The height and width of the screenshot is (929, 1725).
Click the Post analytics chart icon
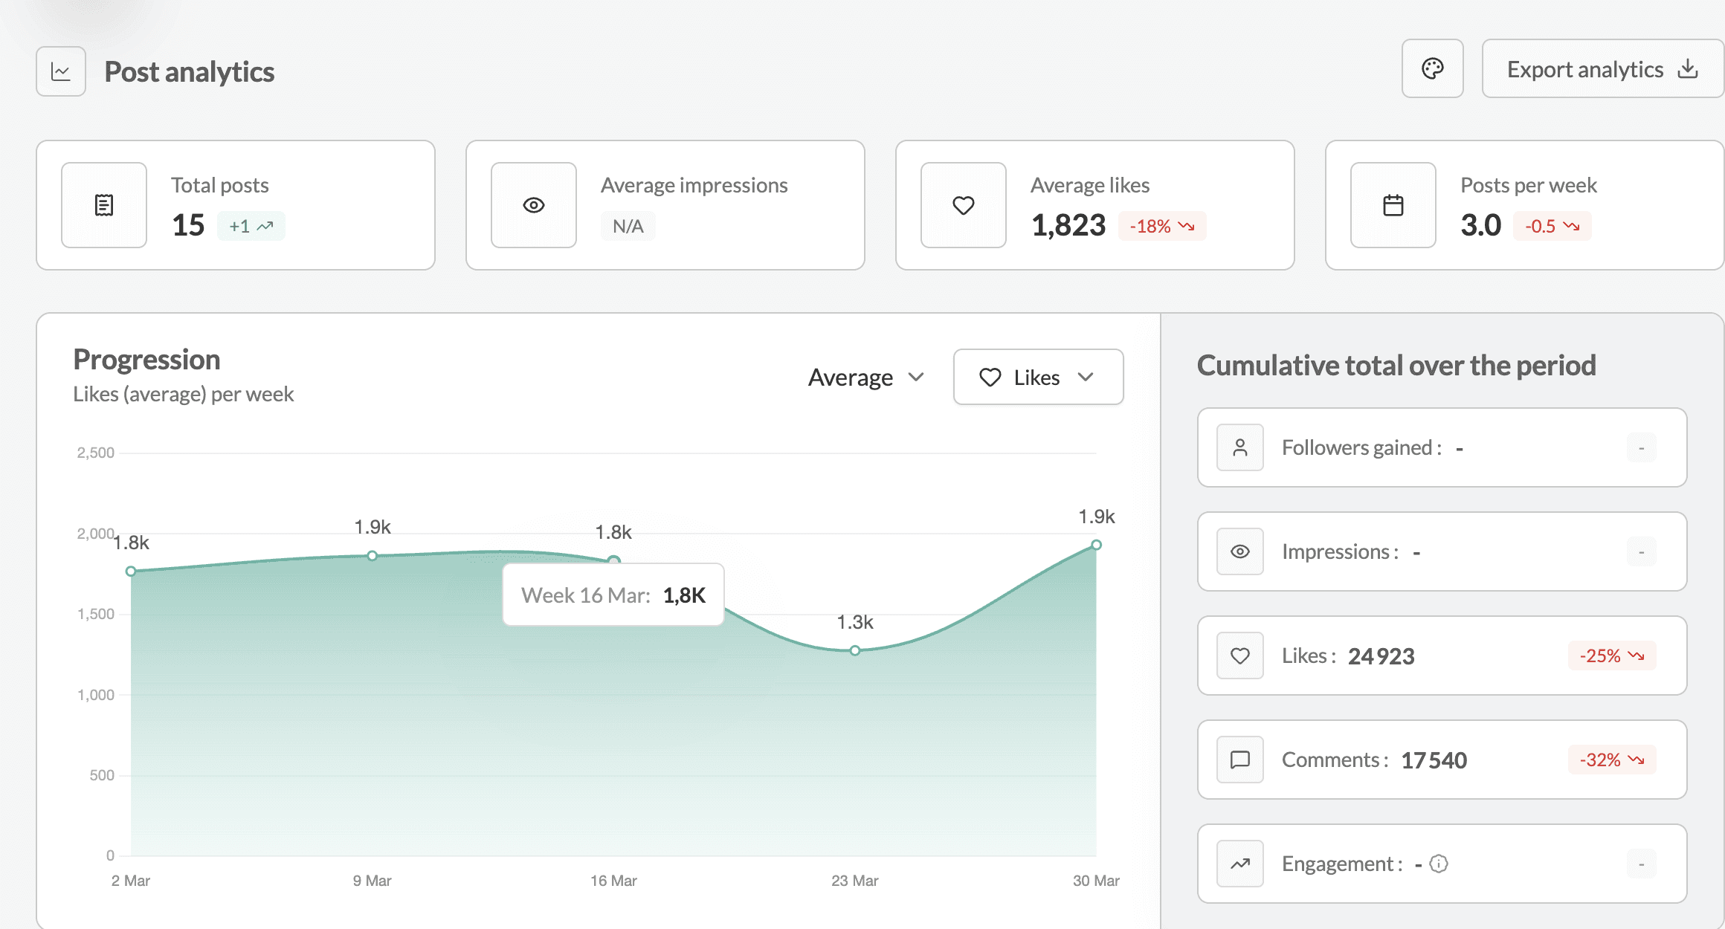click(61, 71)
